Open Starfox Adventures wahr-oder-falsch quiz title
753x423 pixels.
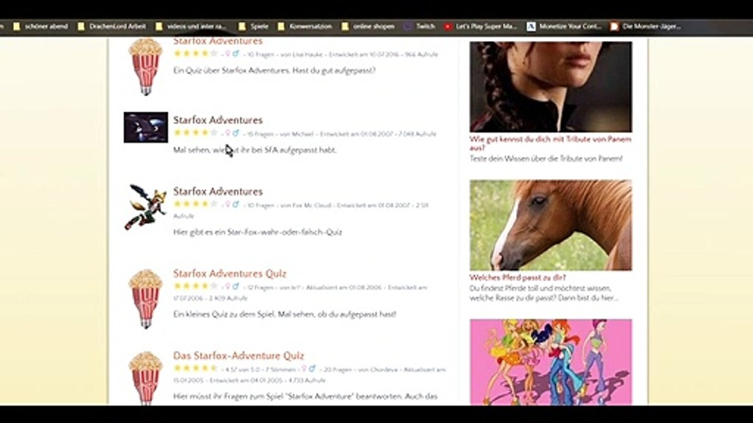point(218,192)
